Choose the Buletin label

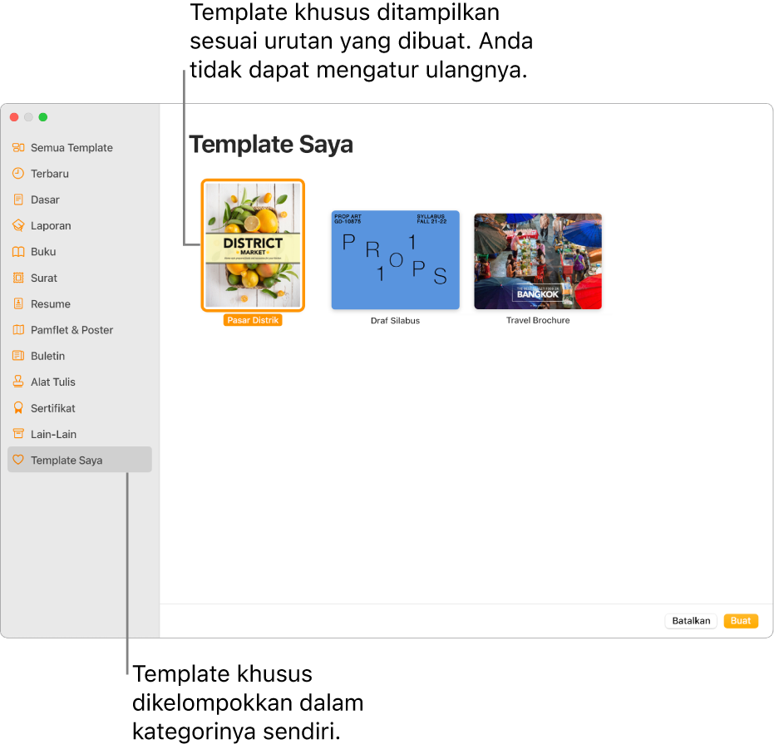[48, 356]
